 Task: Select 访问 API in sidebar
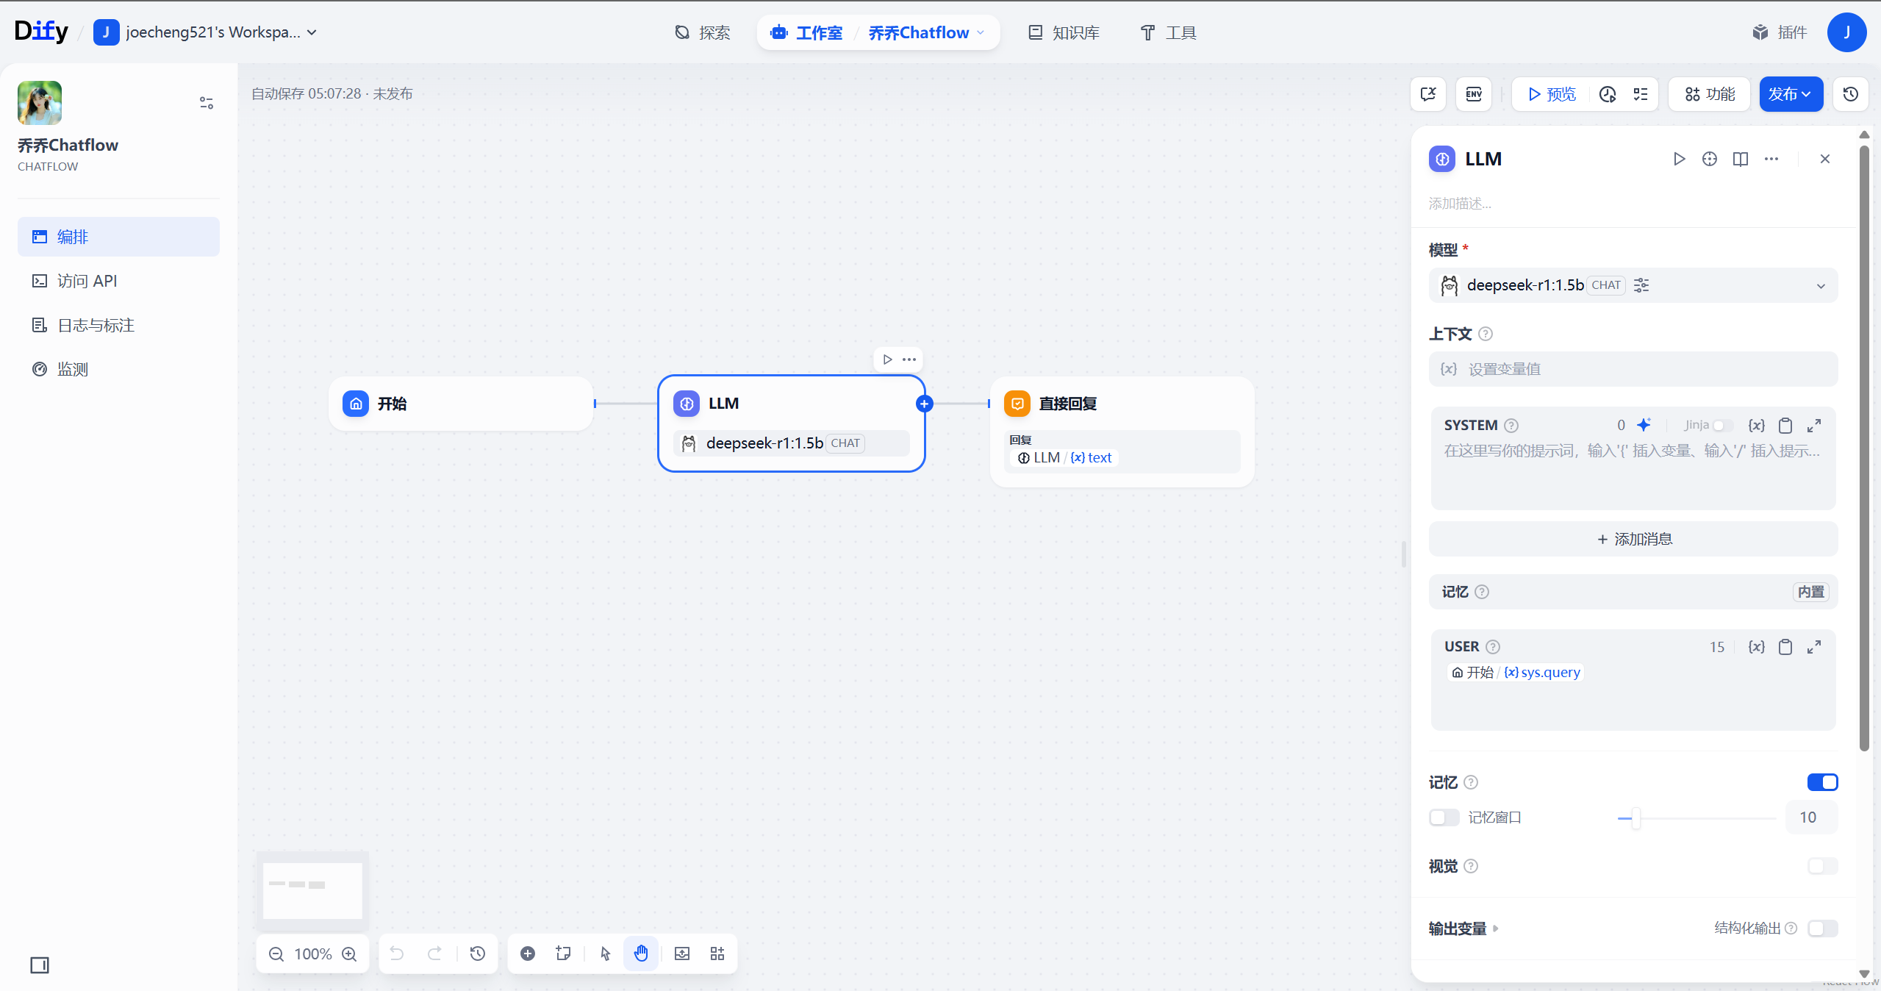[x=118, y=281]
